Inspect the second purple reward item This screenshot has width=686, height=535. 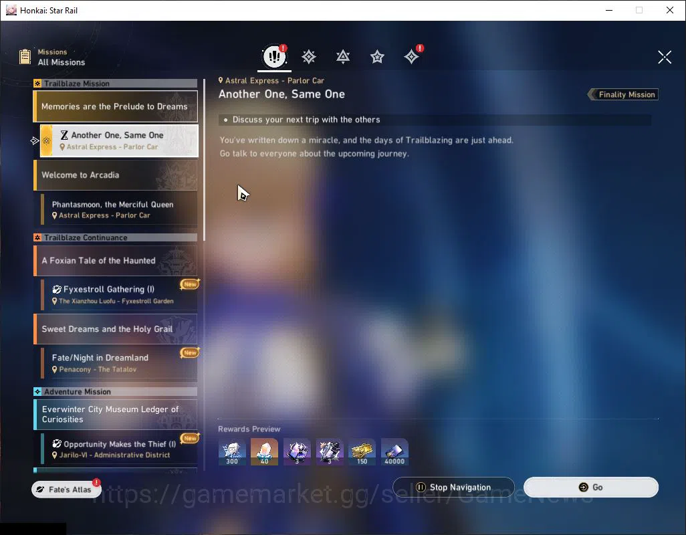330,452
